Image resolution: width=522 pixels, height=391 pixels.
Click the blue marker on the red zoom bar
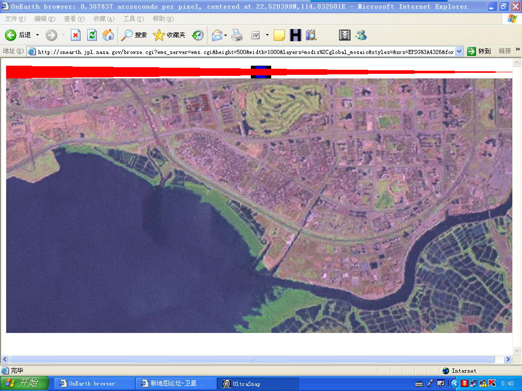tap(261, 72)
